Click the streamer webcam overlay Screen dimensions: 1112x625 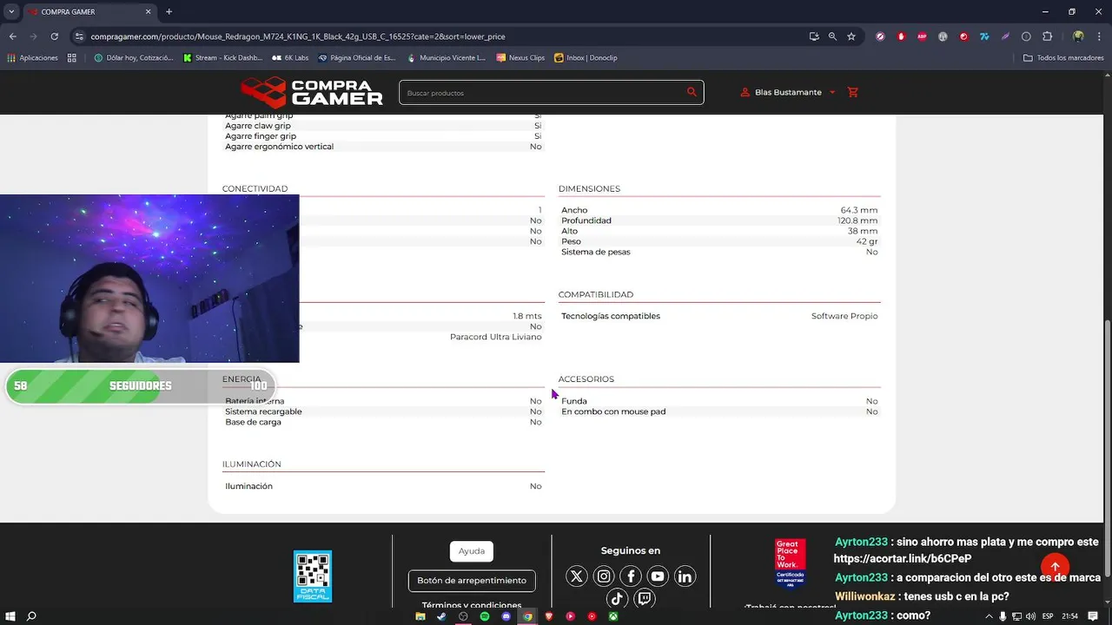tap(149, 279)
